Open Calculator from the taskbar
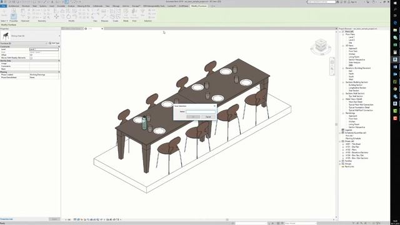Screen dimensions: 400x225 click(395, 52)
